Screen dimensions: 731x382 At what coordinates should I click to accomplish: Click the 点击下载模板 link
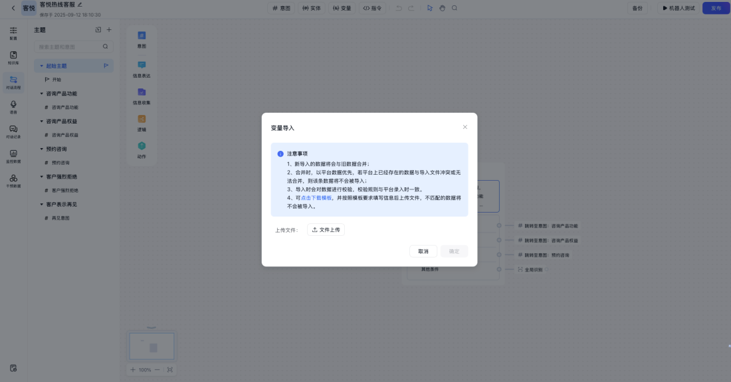point(316,198)
